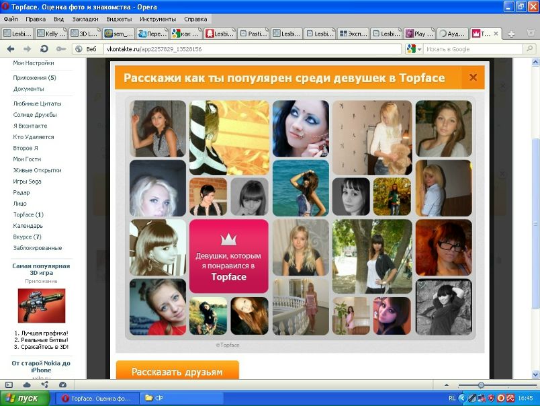540x406 pixels.
Task: Open the Opera Link cloud icon in status bar
Action: click(x=27, y=384)
